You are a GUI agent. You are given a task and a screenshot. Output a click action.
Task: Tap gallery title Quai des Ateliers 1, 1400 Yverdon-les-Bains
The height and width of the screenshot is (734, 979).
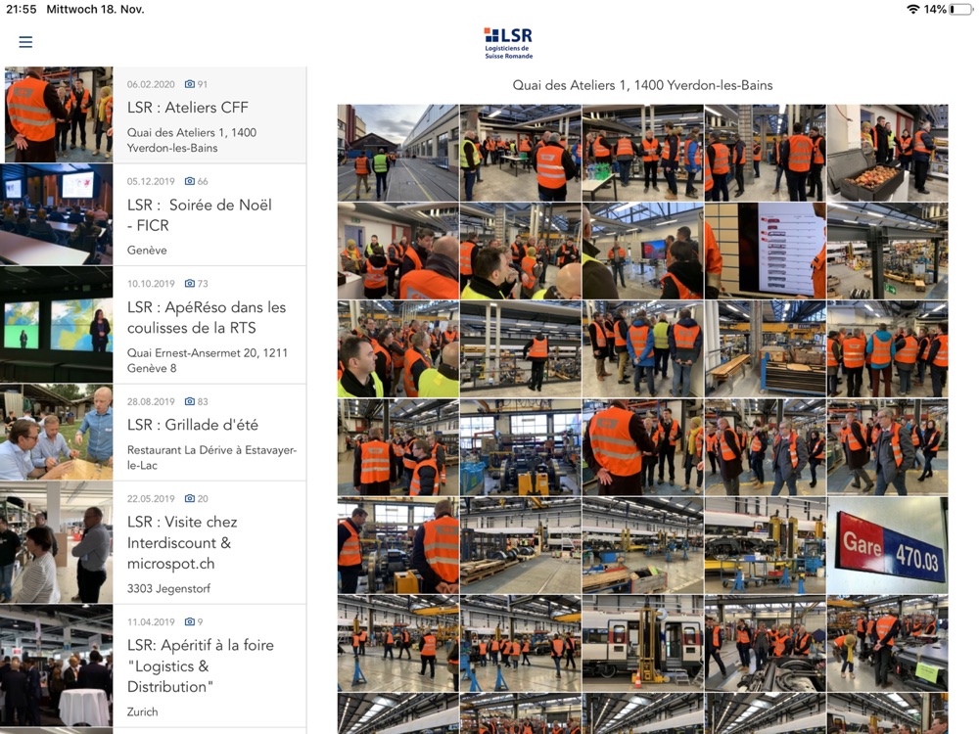click(x=642, y=85)
